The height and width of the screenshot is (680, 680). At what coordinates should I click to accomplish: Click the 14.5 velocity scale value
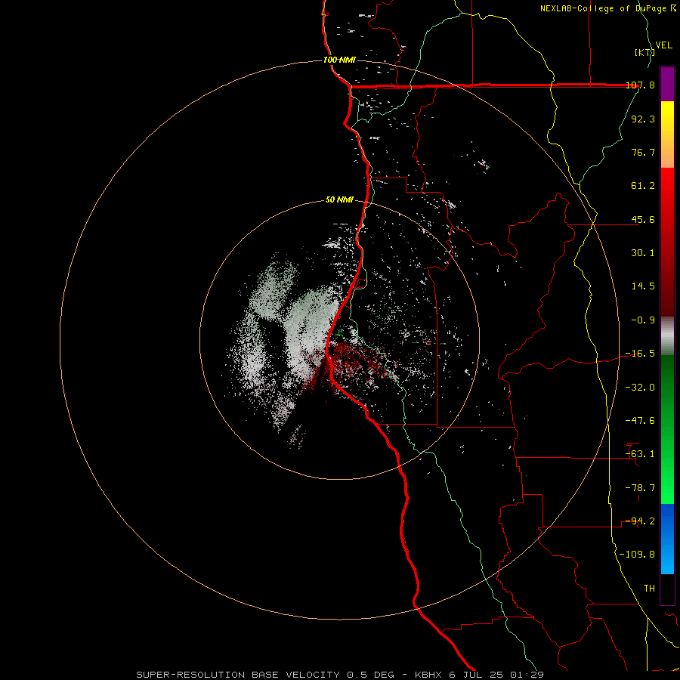(643, 286)
